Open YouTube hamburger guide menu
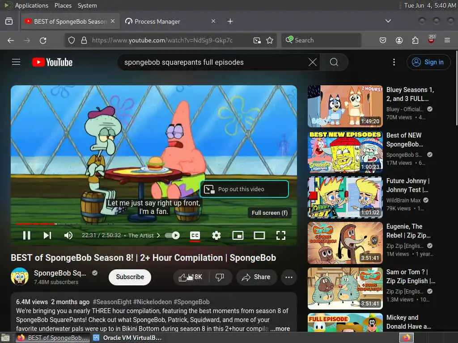This screenshot has width=458, height=343. coord(16,62)
